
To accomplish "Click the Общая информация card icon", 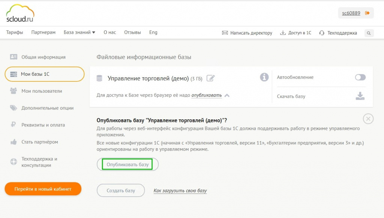I will [14, 57].
